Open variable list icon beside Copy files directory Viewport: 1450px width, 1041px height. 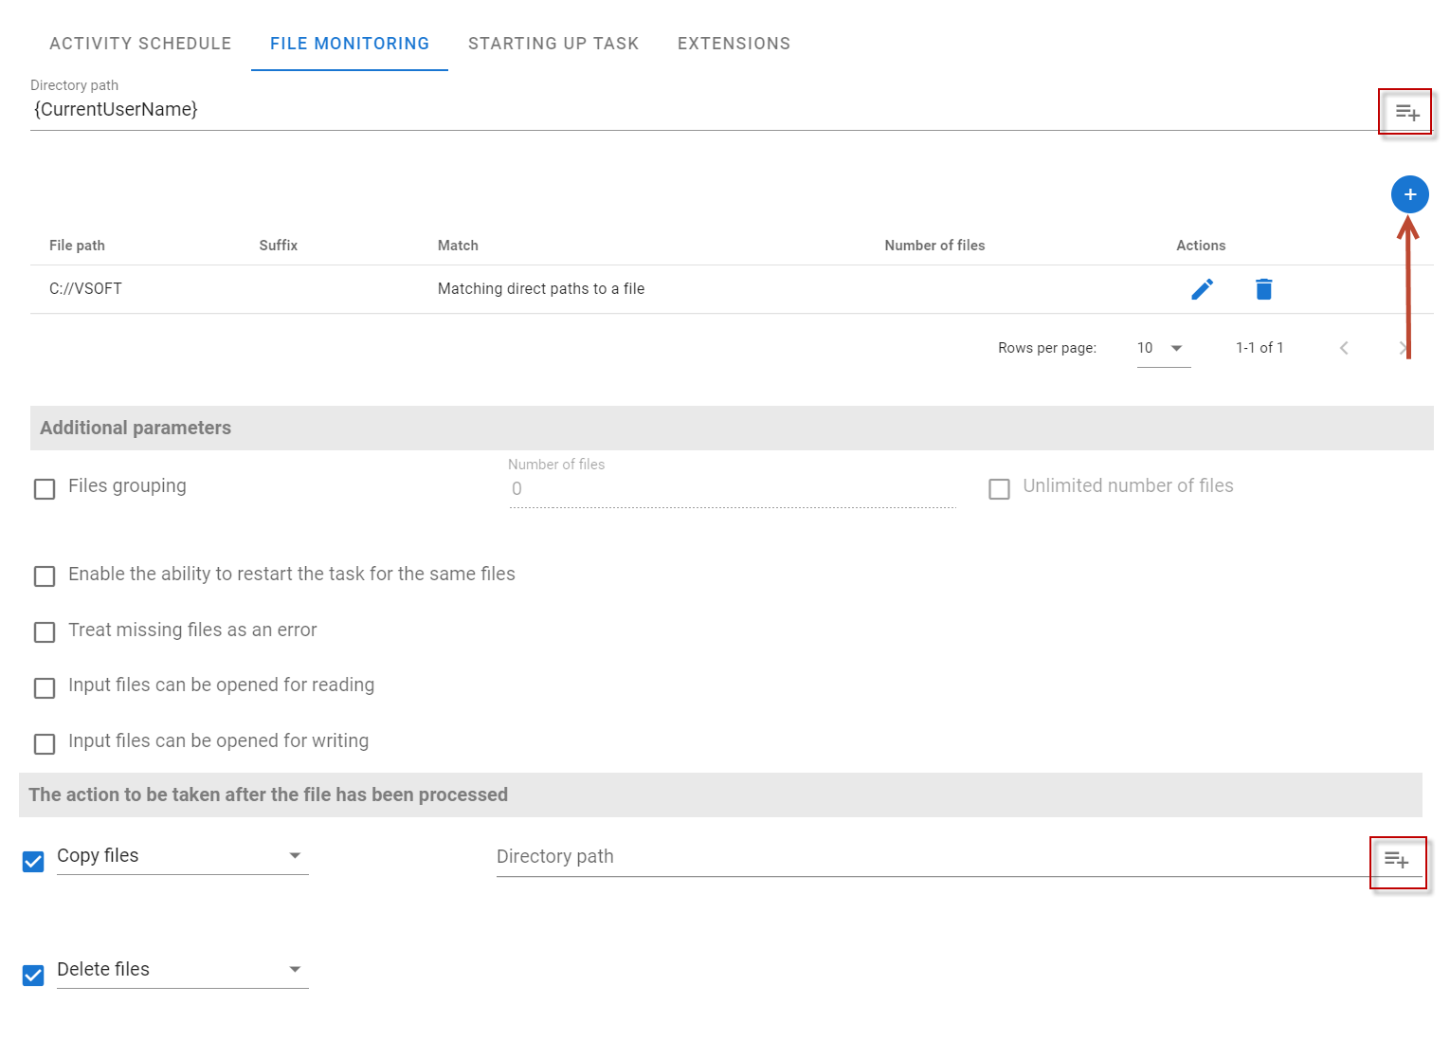[1396, 860]
